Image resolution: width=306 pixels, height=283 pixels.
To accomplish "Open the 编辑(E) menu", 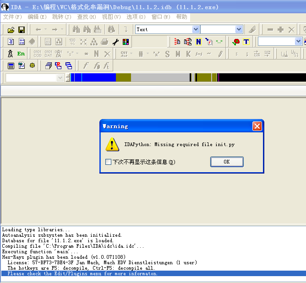I will (x=37, y=17).
